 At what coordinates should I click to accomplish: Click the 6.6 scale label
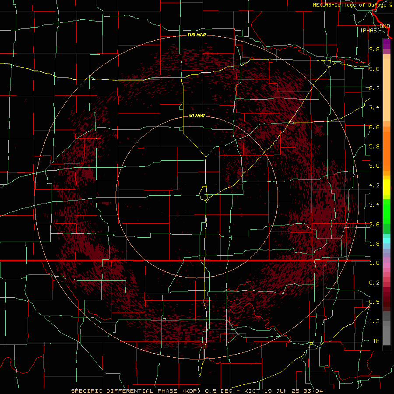[374, 127]
